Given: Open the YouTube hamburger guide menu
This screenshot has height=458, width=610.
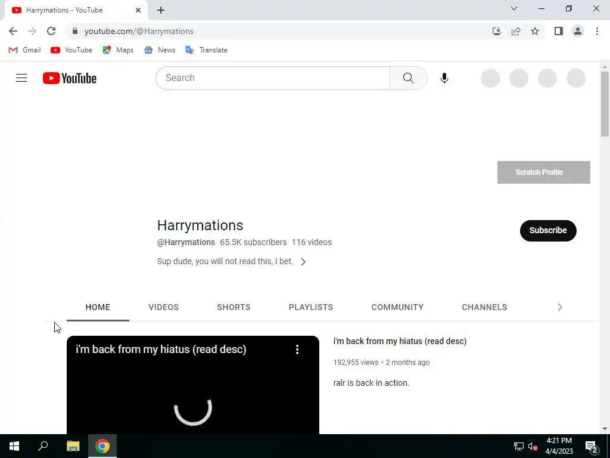Looking at the screenshot, I should (x=21, y=78).
